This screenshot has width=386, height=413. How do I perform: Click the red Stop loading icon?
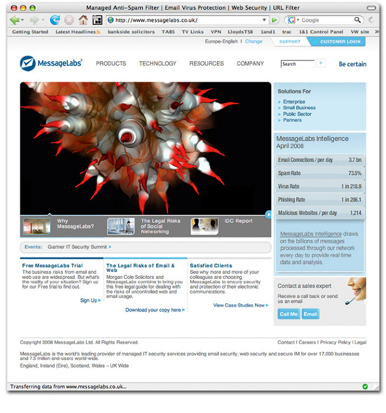click(x=69, y=20)
